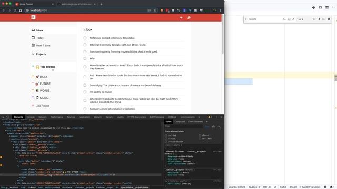The height and width of the screenshot is (189, 337).
Task: Click the DevTools inspect element picker icon
Action: (x=3, y=117)
